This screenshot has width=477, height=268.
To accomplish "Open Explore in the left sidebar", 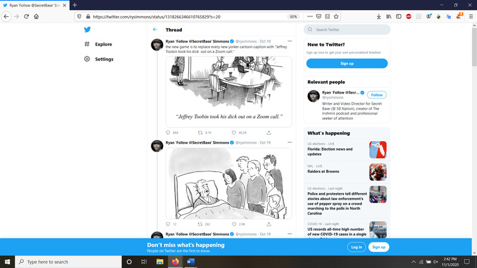I will click(103, 44).
